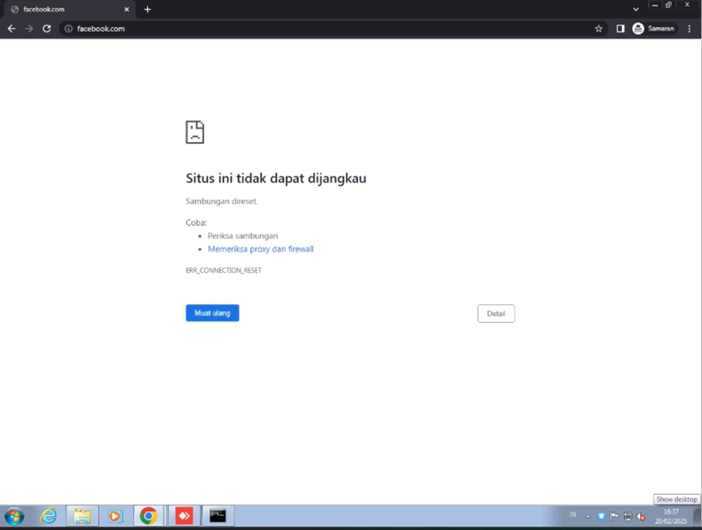This screenshot has height=530, width=702.
Task: Switch the IN keyboard language indicator
Action: [572, 516]
